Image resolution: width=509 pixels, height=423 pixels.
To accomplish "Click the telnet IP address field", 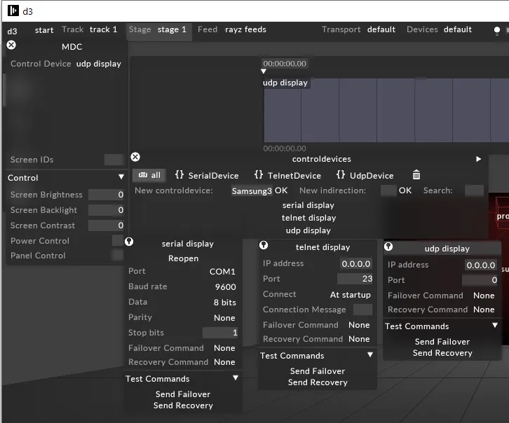I will (355, 264).
